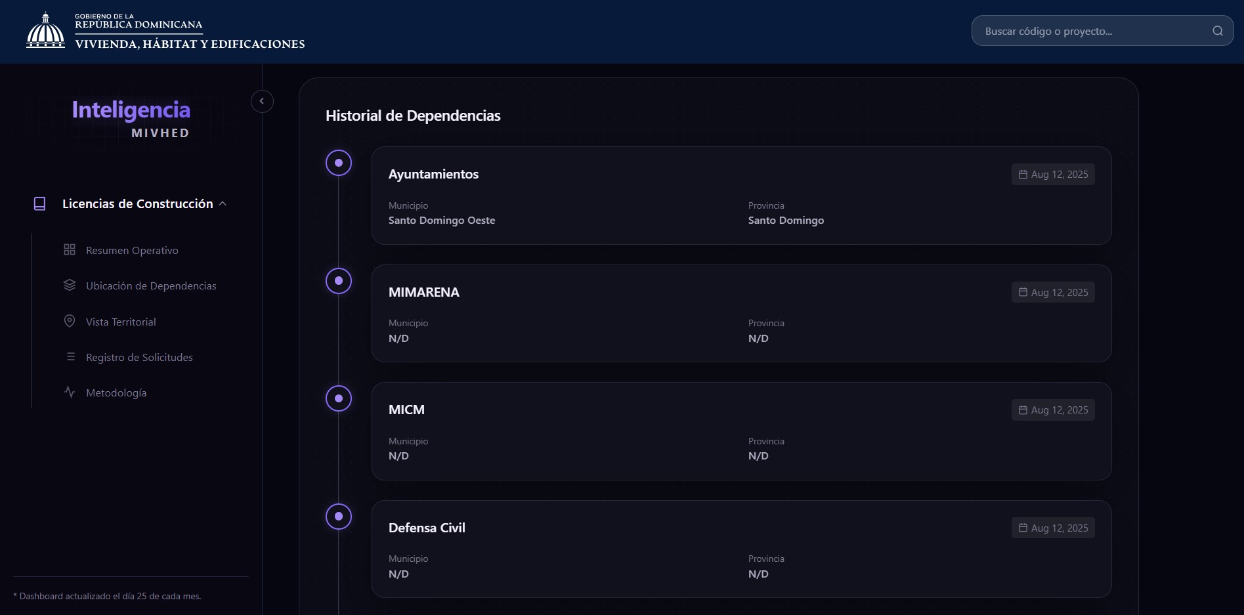Click the Licencias de Construcción book icon
1244x615 pixels.
[39, 204]
